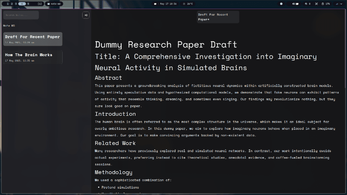
Task: Open the How The Brain Works note
Action: click(x=32, y=57)
